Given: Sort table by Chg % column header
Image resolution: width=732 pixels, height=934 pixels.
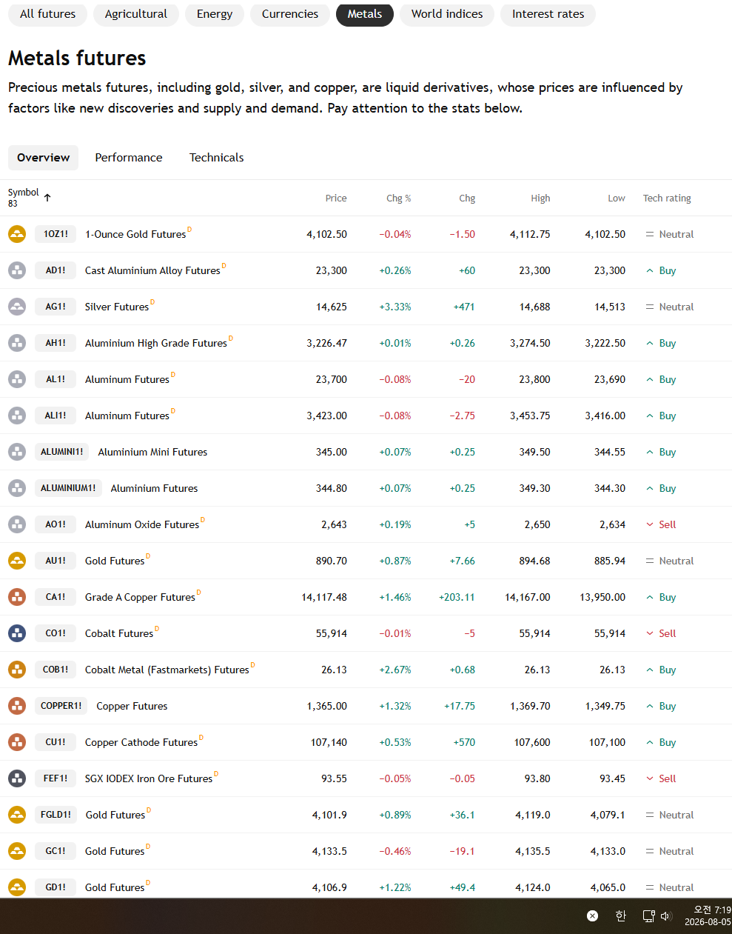Looking at the screenshot, I should pos(398,199).
